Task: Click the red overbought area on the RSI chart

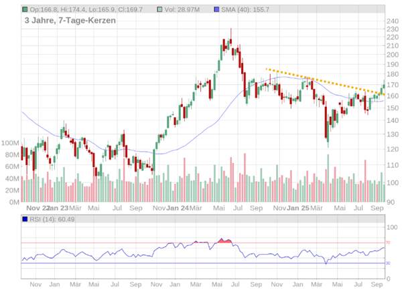Action: pos(225,241)
